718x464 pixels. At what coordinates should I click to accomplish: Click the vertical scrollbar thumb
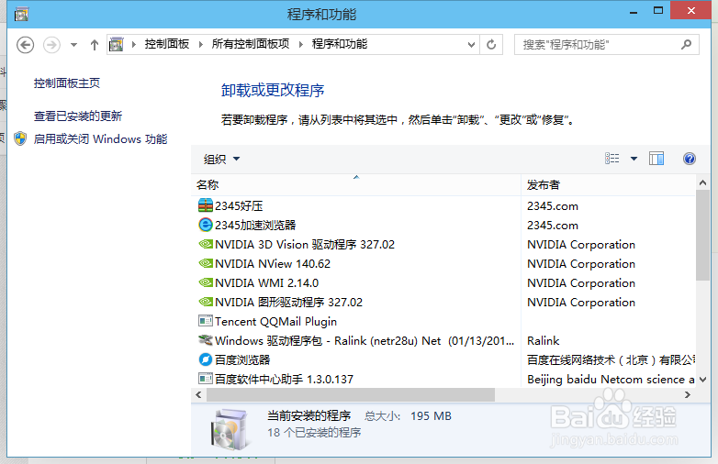coord(702,235)
